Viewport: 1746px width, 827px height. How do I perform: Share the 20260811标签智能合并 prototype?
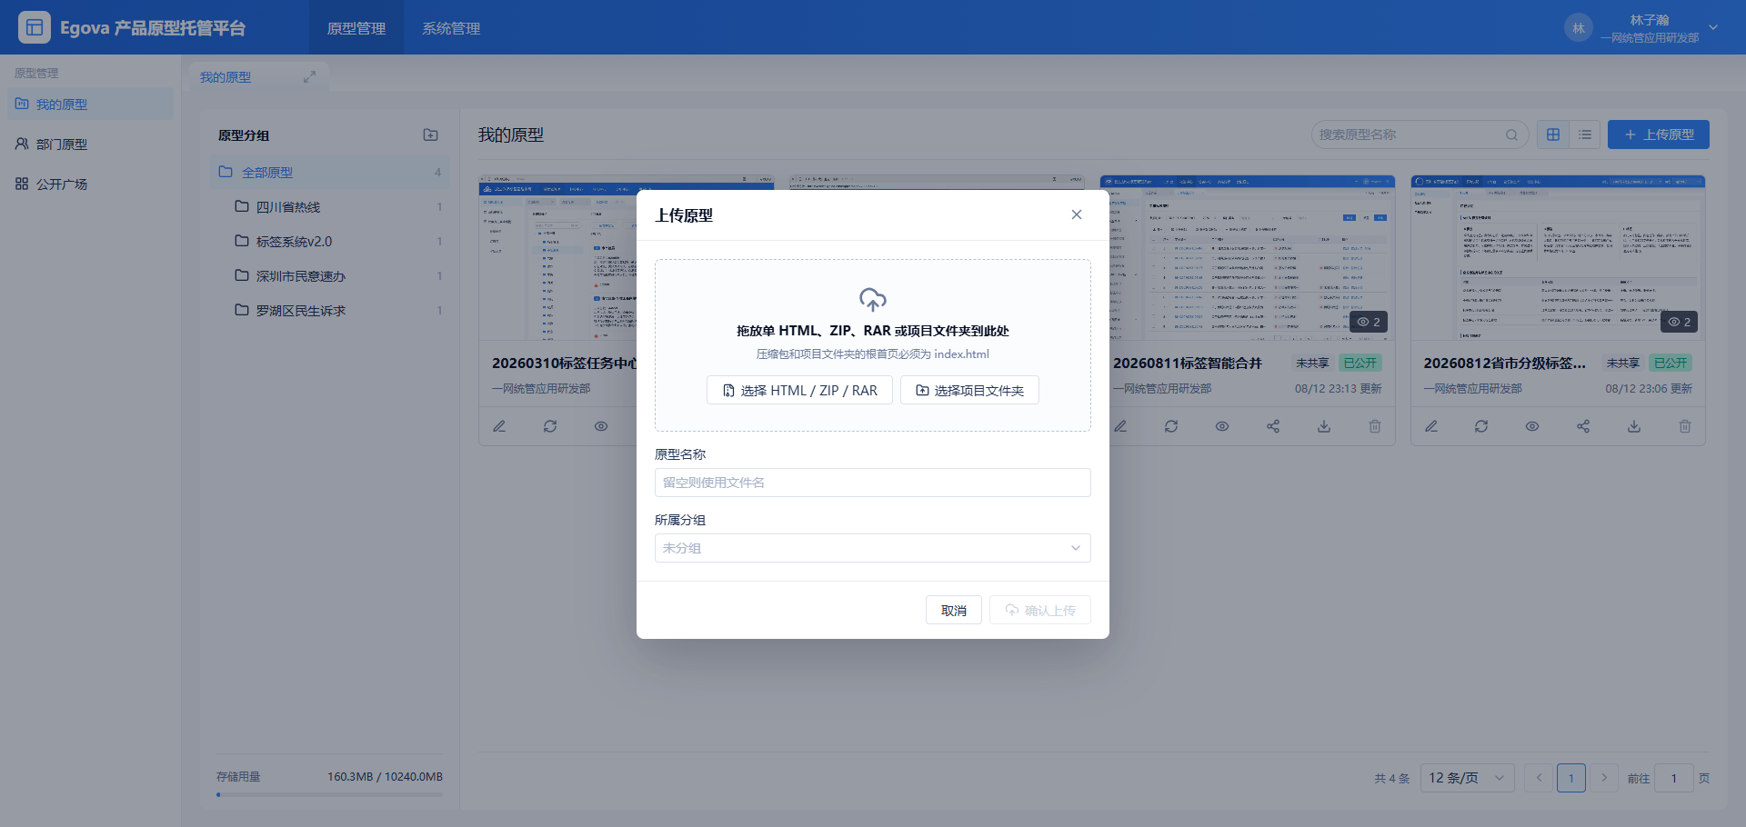[x=1273, y=426]
